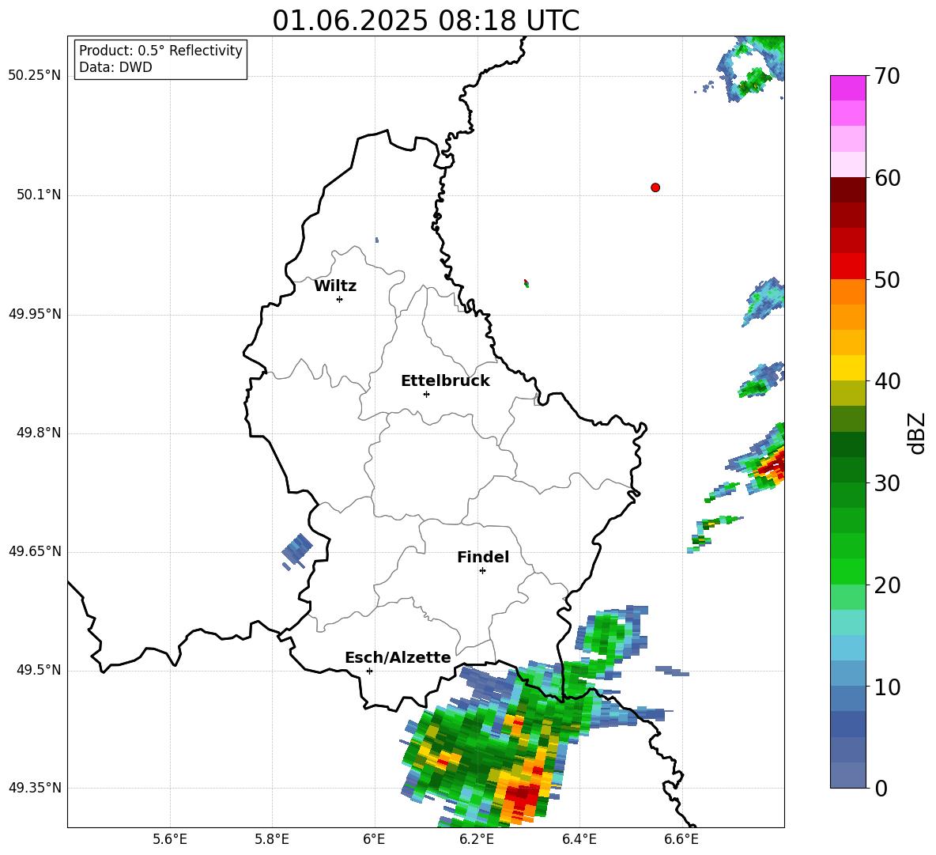Click the magenta top segment of colorbar
Screen dimensions: 936x855
pyautogui.click(x=847, y=88)
